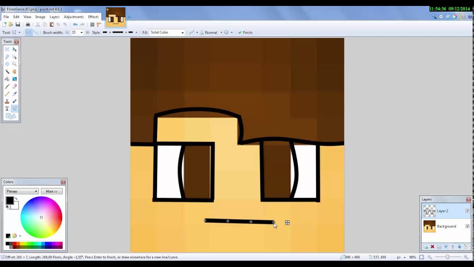Select the Zoom tool in Tools panel
Image resolution: width=474 pixels, height=267 pixels.
[14, 64]
